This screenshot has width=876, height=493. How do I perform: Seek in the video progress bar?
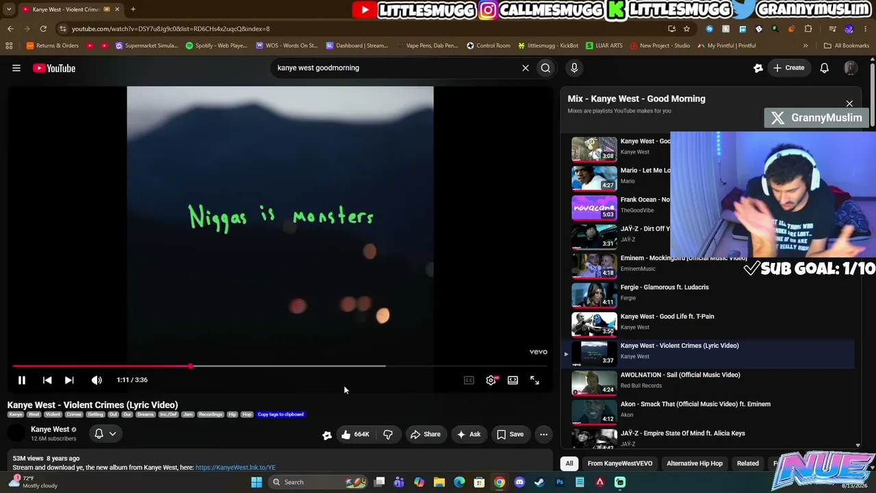tap(280, 366)
